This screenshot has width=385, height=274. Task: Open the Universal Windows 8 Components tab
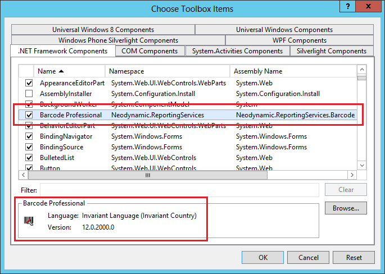tap(103, 30)
